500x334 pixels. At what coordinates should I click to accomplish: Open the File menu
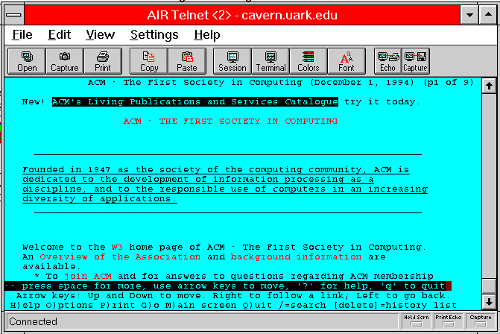click(22, 34)
